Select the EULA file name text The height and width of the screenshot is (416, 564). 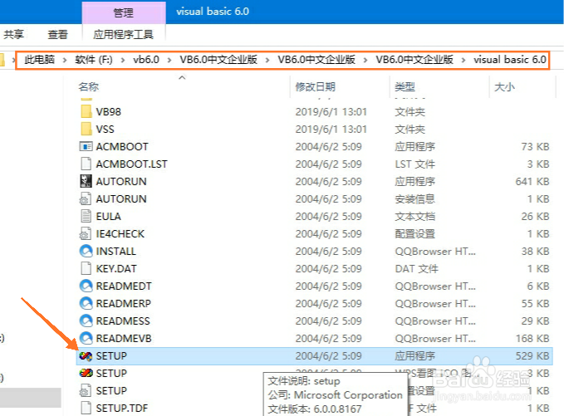coord(108,217)
